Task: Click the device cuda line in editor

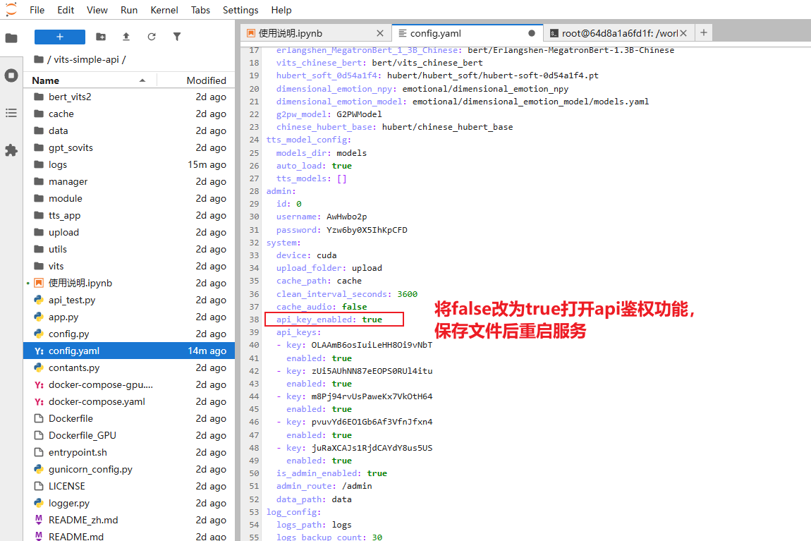Action: pyautogui.click(x=306, y=255)
